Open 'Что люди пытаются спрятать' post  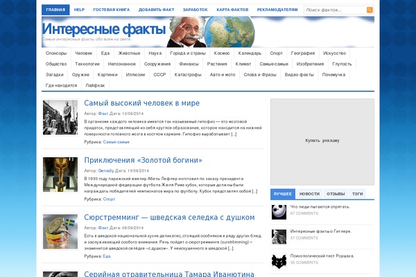pos(320,207)
